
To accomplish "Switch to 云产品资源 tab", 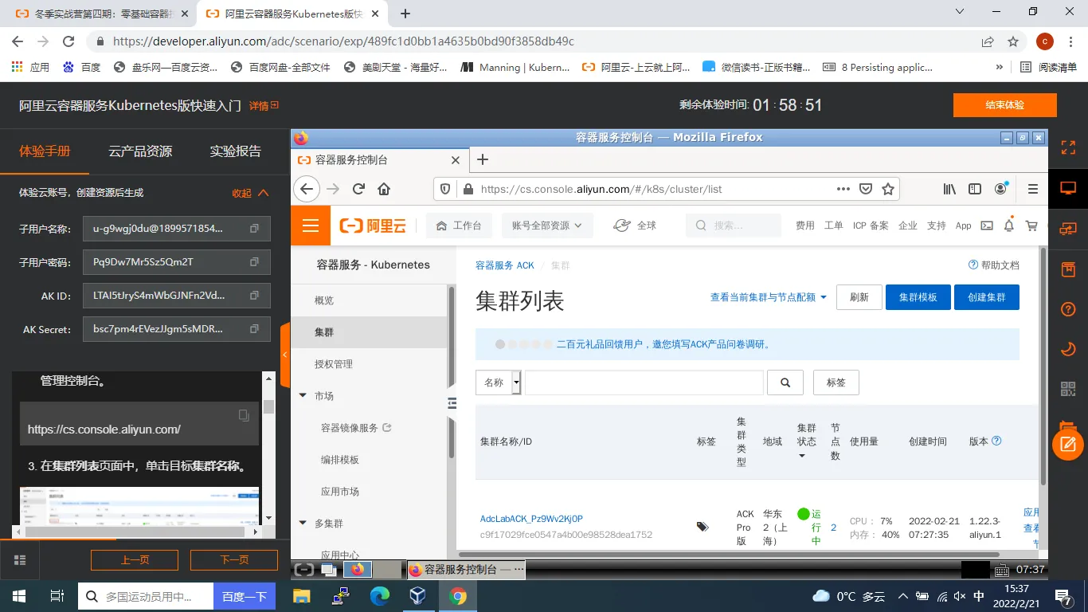I will point(140,151).
